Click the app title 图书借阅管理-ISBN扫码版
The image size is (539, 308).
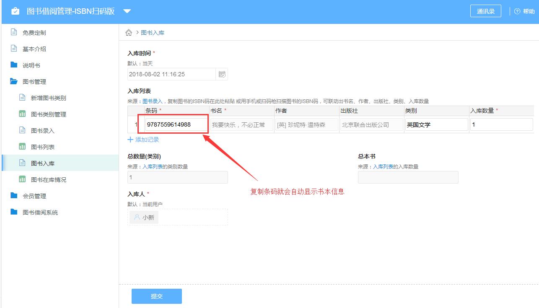(x=71, y=11)
